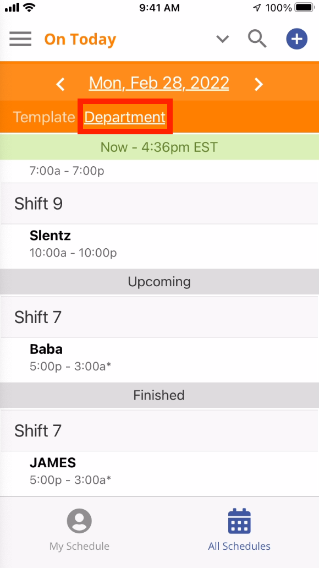This screenshot has height=568, width=319.
Task: Open Baba's upcoming shift entry
Action: coord(159,360)
